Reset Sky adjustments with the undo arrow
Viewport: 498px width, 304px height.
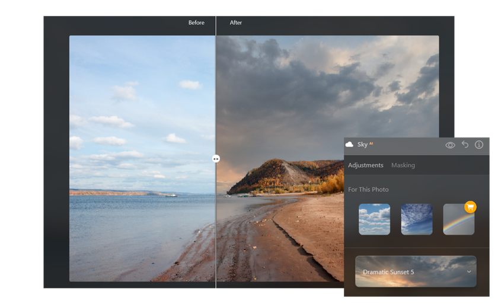pos(465,145)
